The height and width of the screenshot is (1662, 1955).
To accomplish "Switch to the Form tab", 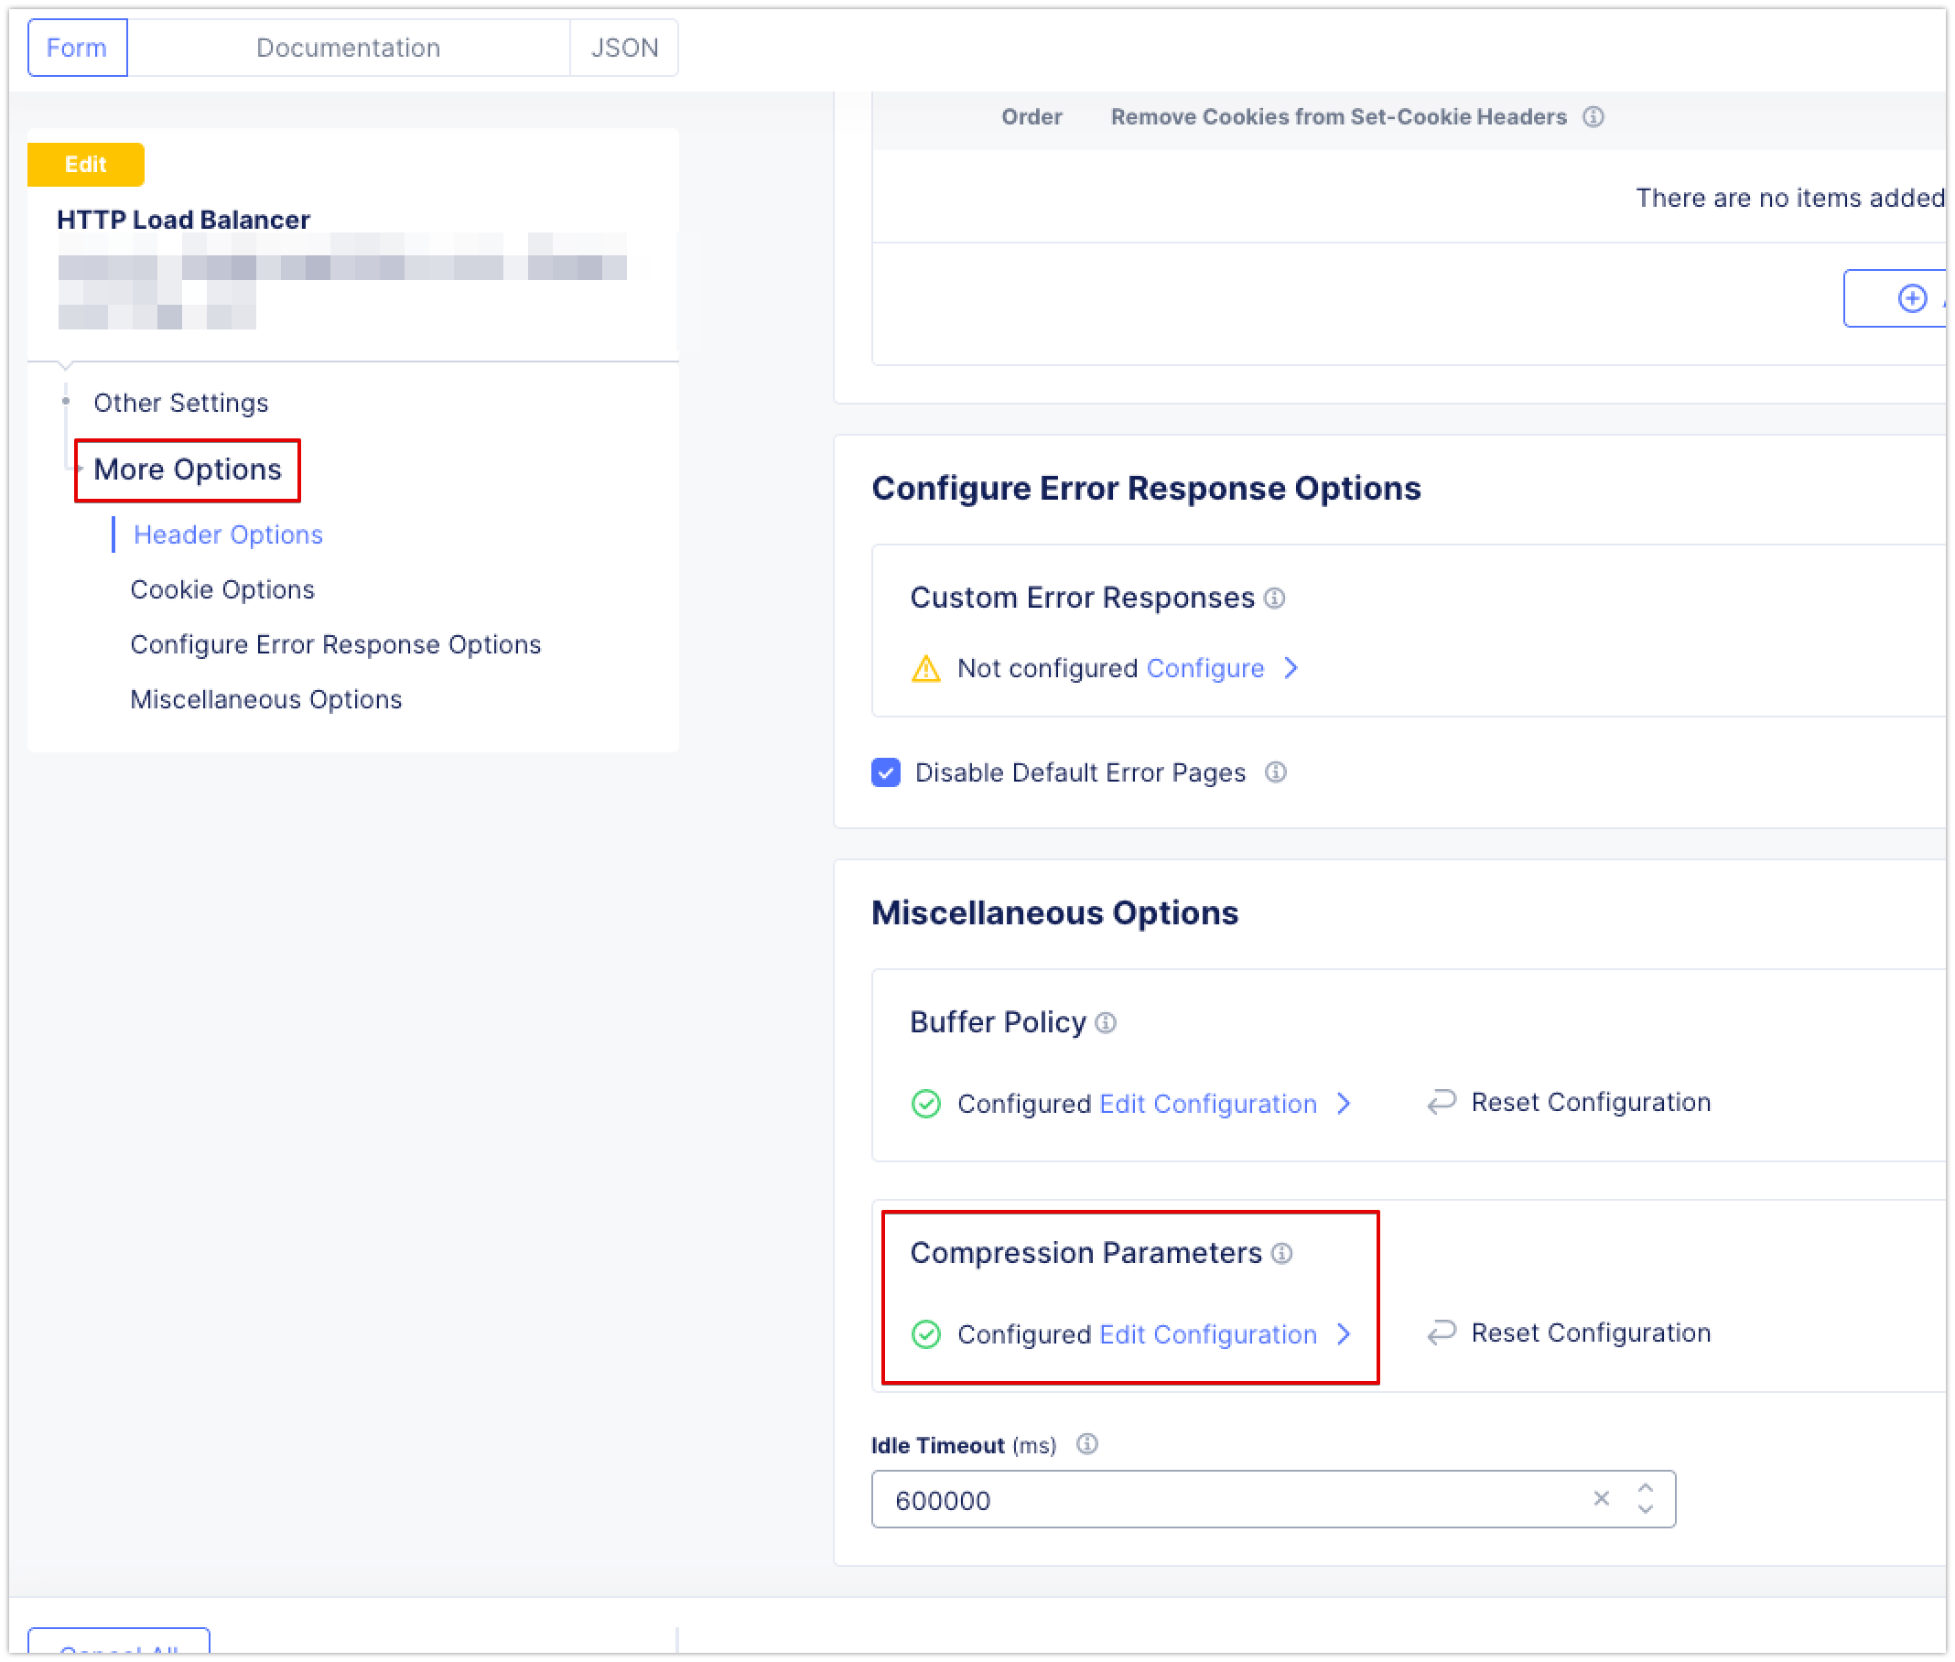I will point(77,49).
